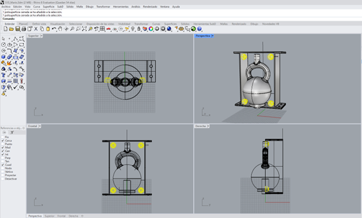The image size is (362, 218).
Task: Paste using the yellow clipboard icon
Action: (48, 29)
